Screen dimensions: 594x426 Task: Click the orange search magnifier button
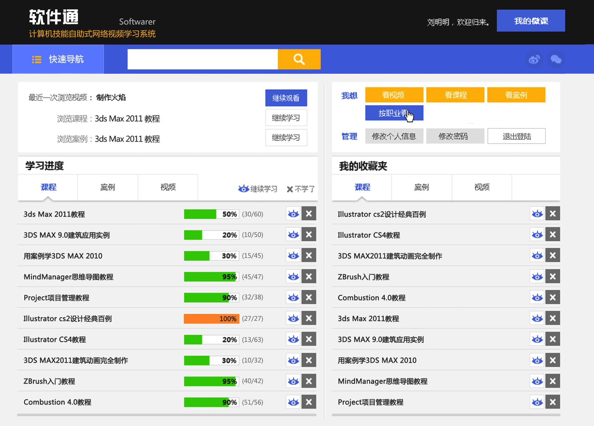[299, 59]
